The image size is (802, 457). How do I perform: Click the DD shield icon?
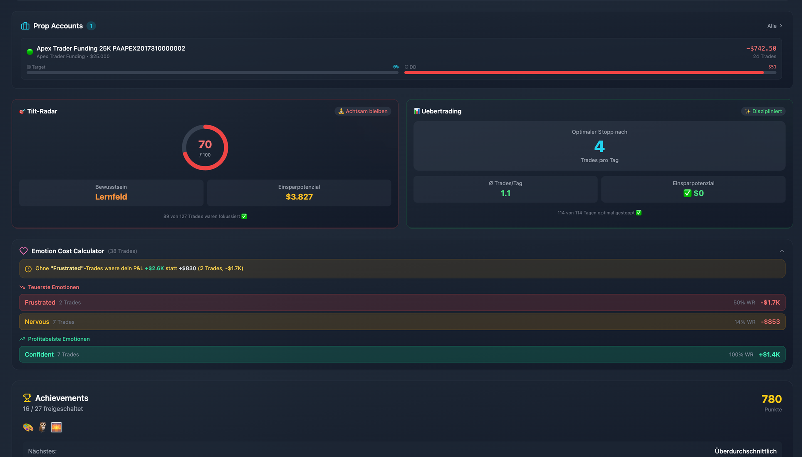coord(406,67)
